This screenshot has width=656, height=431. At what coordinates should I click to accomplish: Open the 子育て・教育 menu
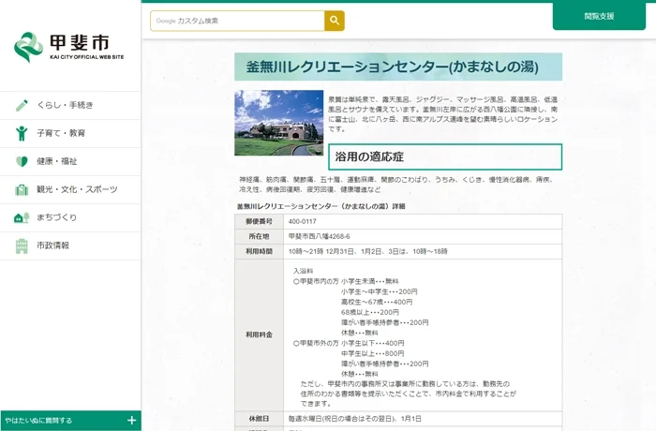click(x=70, y=133)
